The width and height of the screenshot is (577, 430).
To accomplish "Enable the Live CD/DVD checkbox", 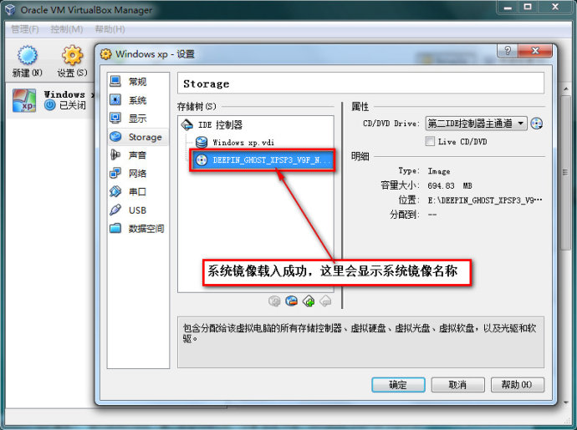I will (x=430, y=141).
